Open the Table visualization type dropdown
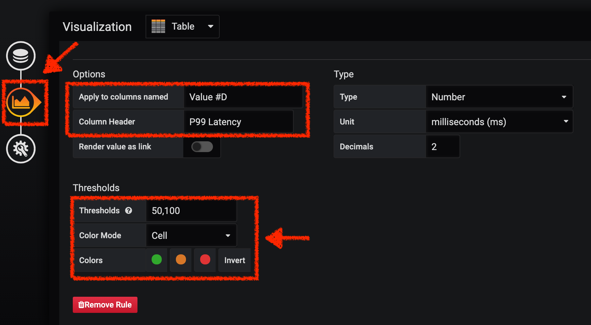The image size is (591, 325). [183, 27]
